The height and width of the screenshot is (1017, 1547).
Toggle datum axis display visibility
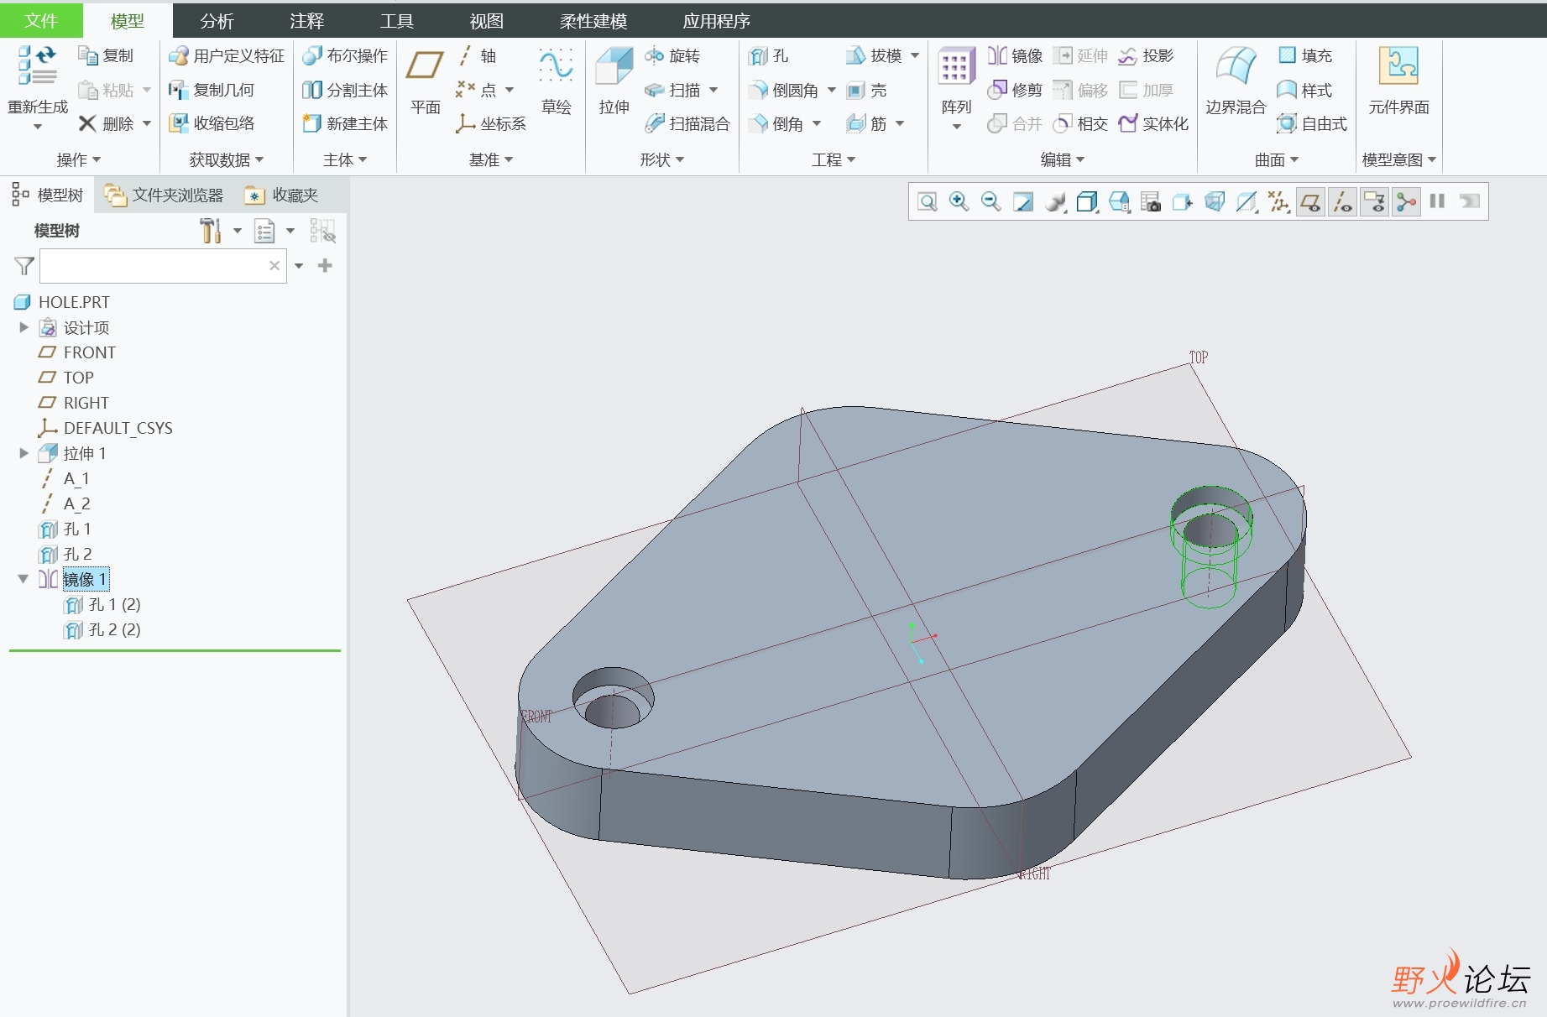(x=1343, y=202)
